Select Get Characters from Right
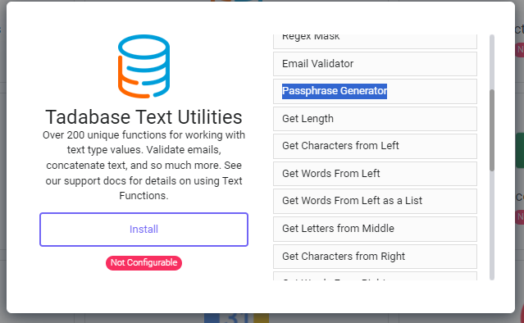The image size is (524, 323). tap(375, 257)
